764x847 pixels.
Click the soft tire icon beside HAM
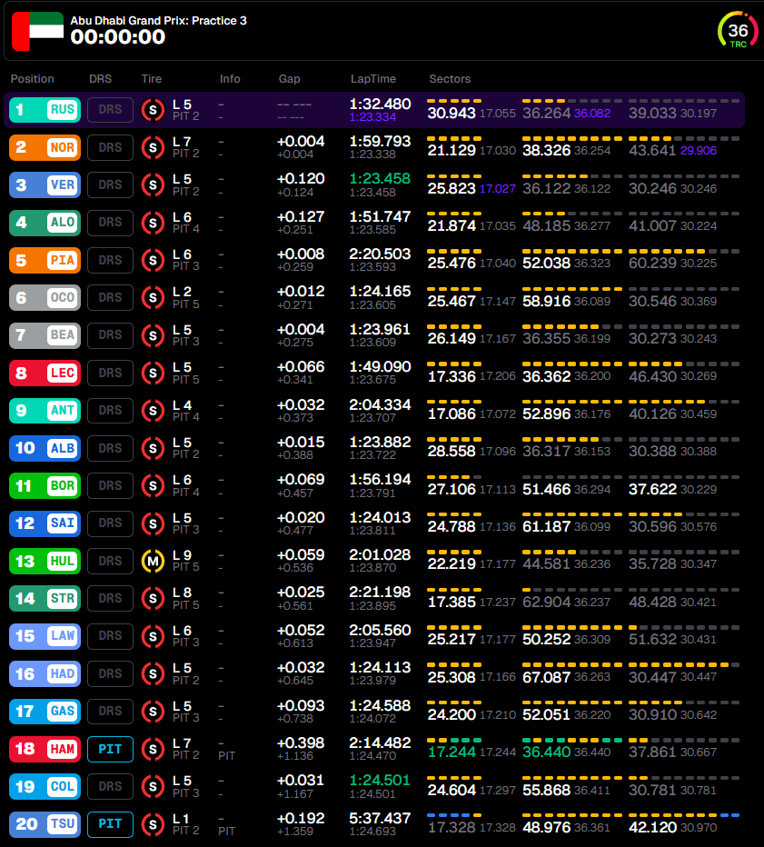151,749
